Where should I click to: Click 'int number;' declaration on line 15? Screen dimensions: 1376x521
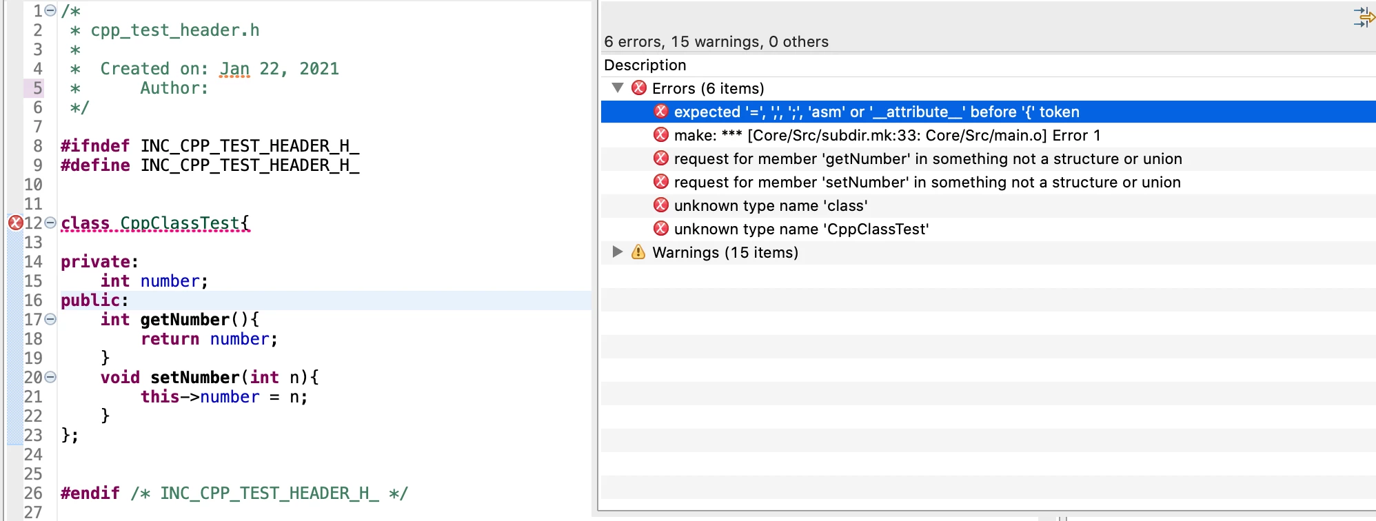point(154,281)
